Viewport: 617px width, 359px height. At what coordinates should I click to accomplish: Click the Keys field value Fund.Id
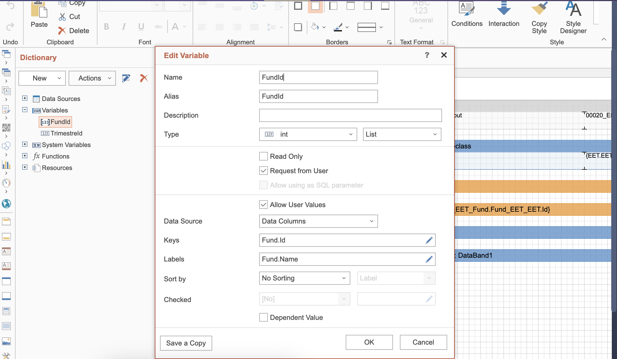[273, 240]
